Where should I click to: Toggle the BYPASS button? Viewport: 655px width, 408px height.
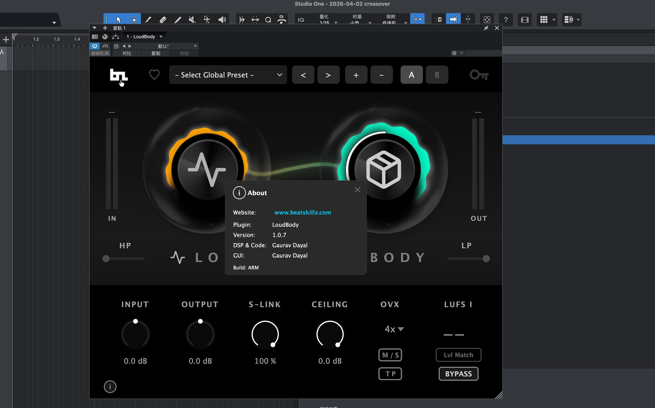pyautogui.click(x=458, y=374)
